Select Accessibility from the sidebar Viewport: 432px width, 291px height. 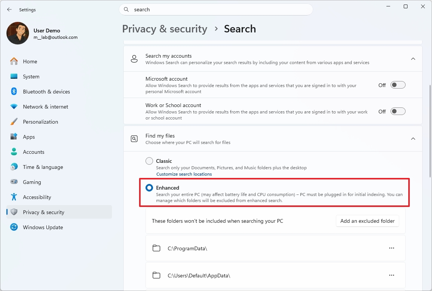[38, 197]
